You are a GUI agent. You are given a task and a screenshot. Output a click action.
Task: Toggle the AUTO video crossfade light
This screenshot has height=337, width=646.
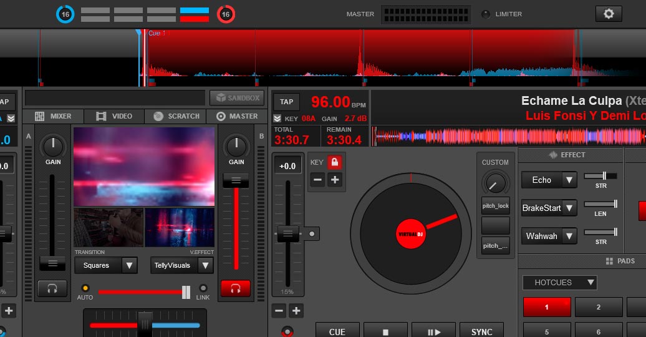click(x=85, y=288)
